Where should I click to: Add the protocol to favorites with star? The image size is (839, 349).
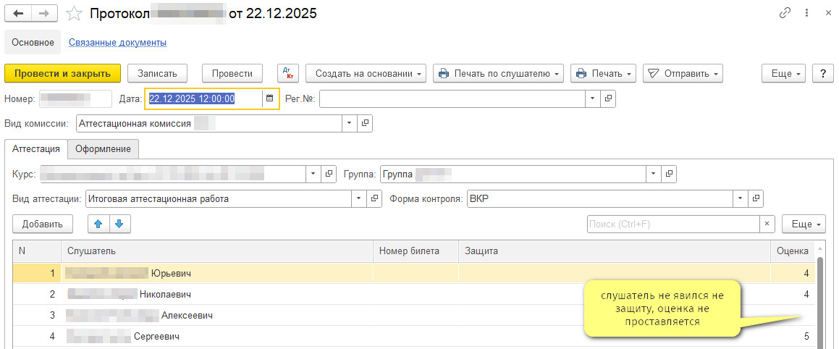pos(73,14)
